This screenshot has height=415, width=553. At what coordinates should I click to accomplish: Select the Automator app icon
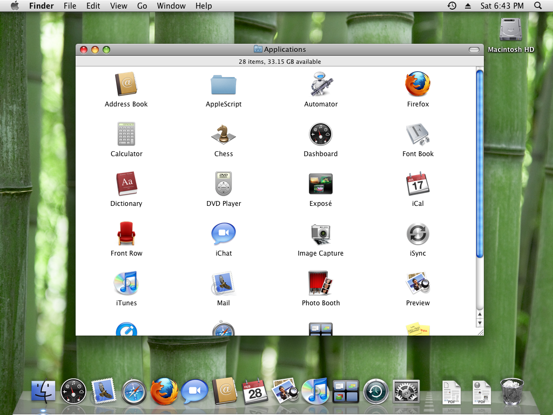(321, 84)
